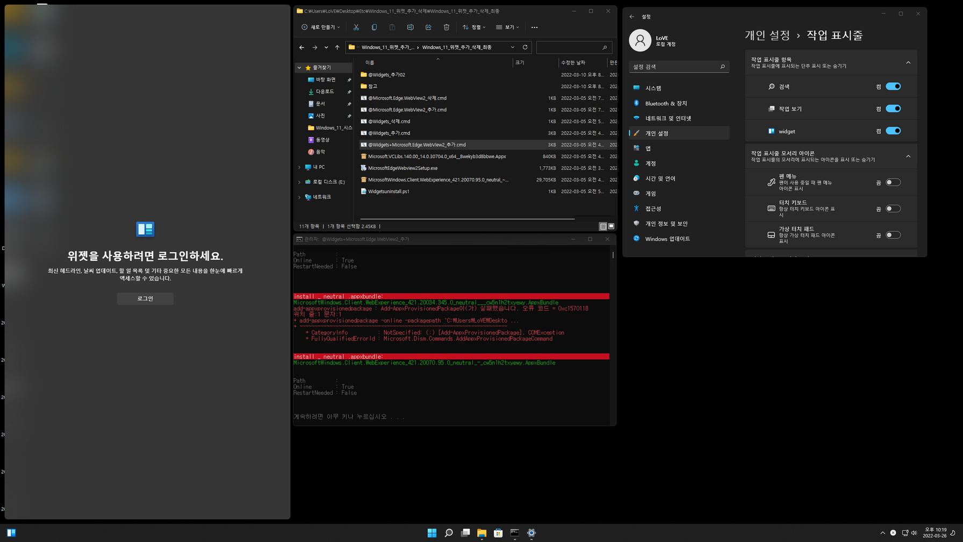Turn on the 터치 키보드 toggle
Viewport: 963px width, 542px height.
[893, 209]
